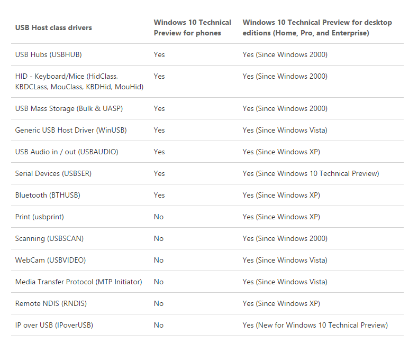This screenshot has height=344, width=418.
Task: Select "Media Transfer Protocol (MTP Initiator)" cell
Action: (x=79, y=282)
